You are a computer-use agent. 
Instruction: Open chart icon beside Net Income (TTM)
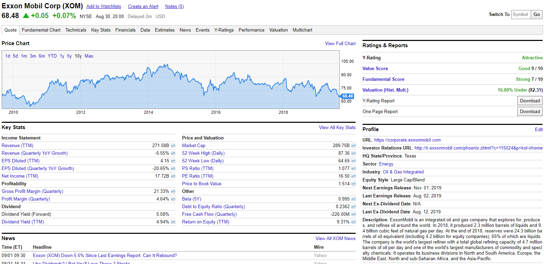(x=173, y=176)
